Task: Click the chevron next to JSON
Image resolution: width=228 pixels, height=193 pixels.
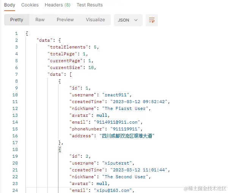Action: click(x=136, y=20)
